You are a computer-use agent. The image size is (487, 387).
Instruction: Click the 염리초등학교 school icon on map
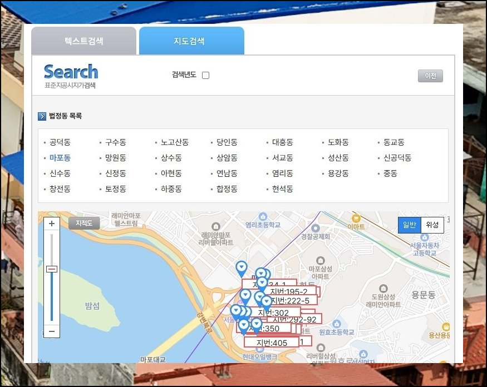point(263,216)
